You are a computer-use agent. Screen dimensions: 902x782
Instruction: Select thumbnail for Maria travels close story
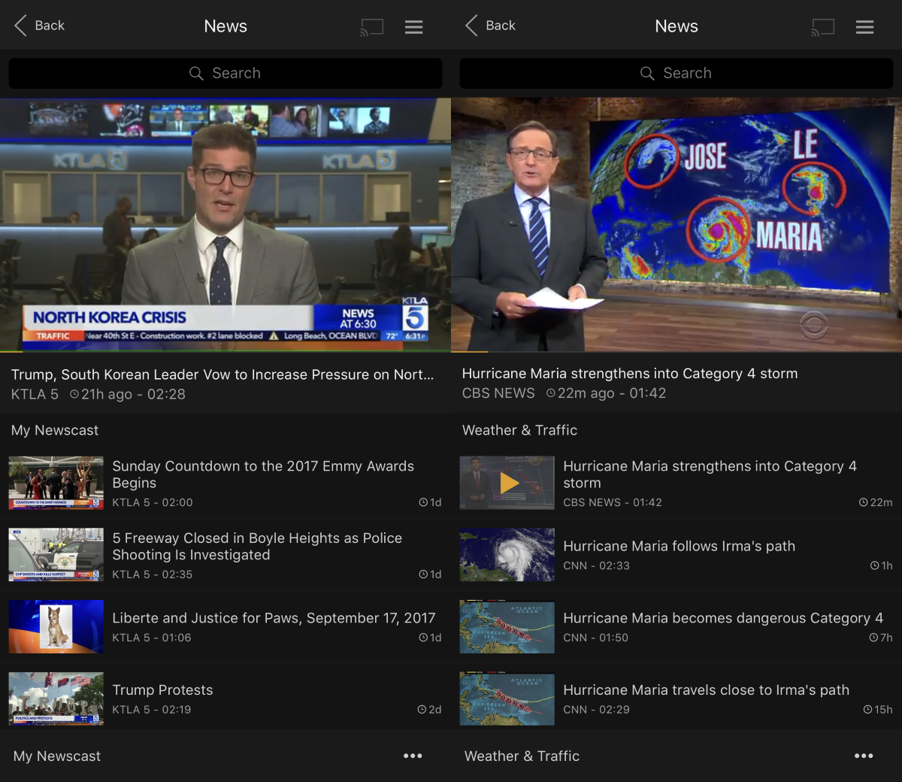click(507, 699)
